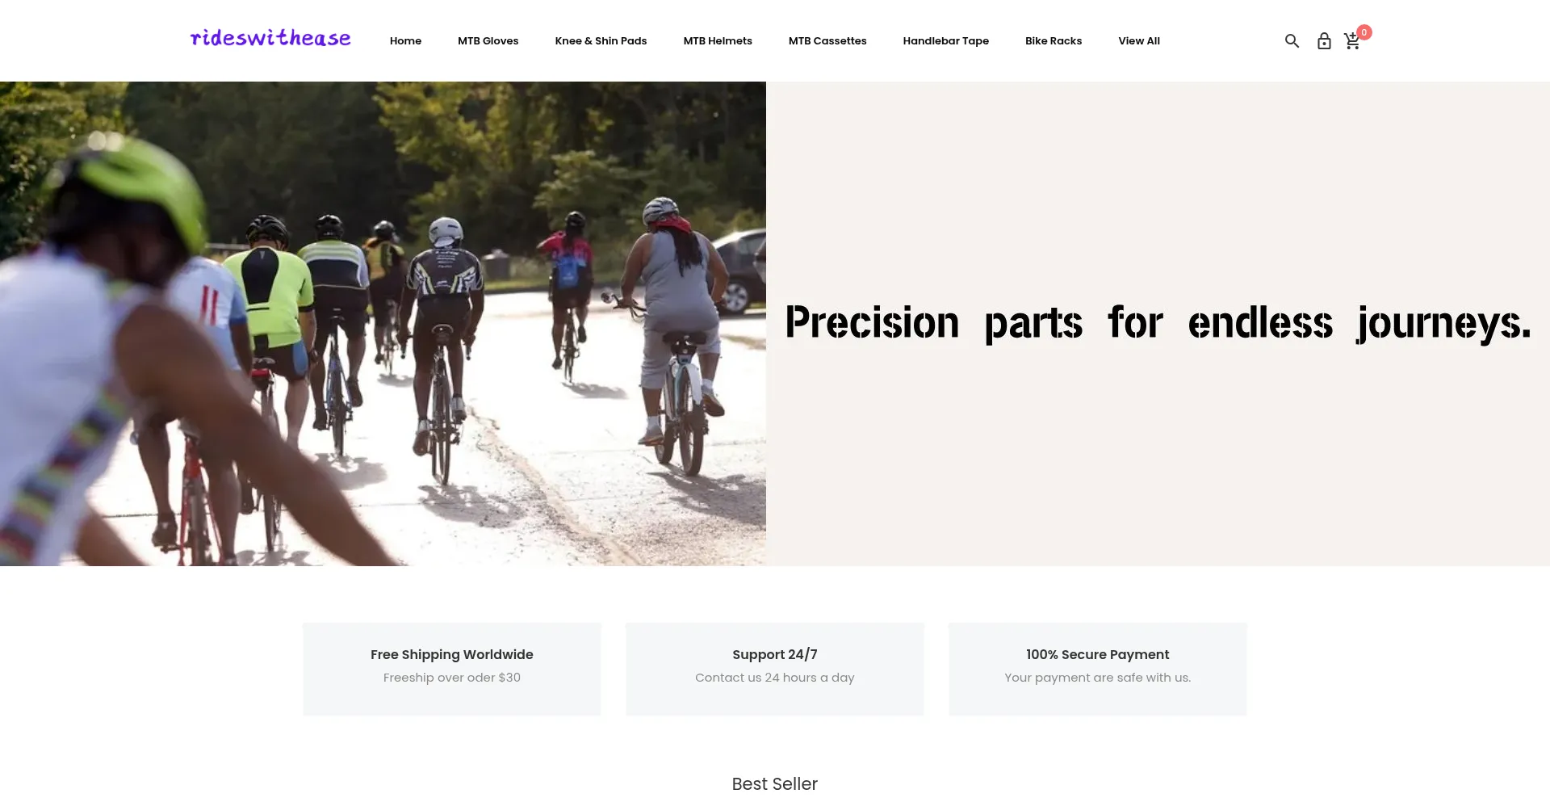Viewport: 1550px width, 802px height.
Task: Navigate to MTB Cassettes
Action: tap(827, 41)
